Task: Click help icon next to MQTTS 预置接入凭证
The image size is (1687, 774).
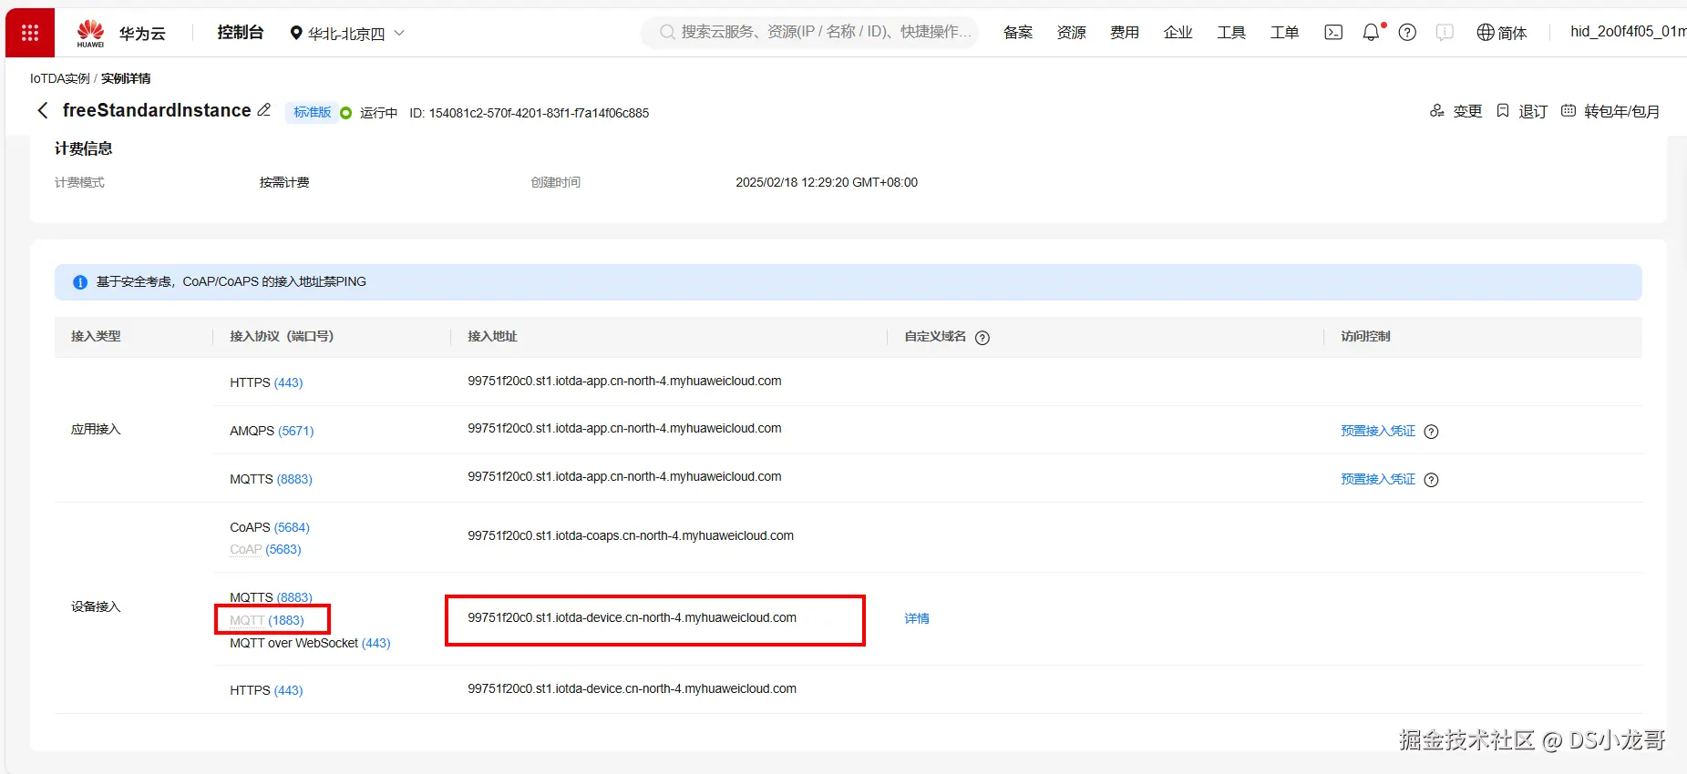Action: [1431, 480]
